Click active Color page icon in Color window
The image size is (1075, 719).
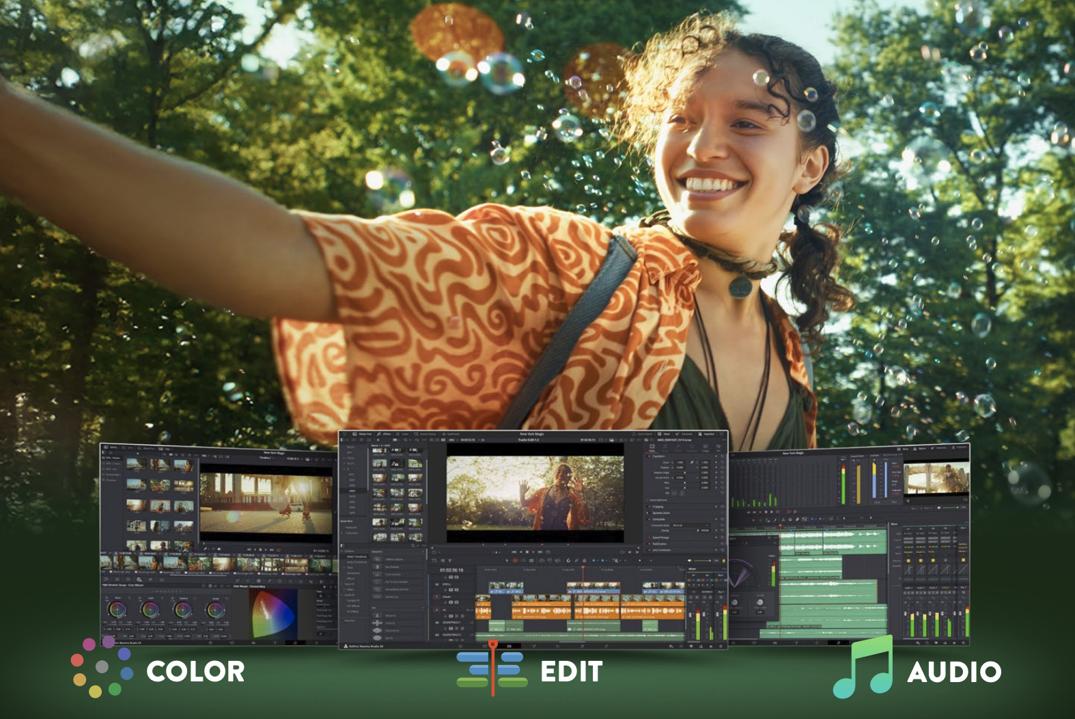(x=295, y=642)
